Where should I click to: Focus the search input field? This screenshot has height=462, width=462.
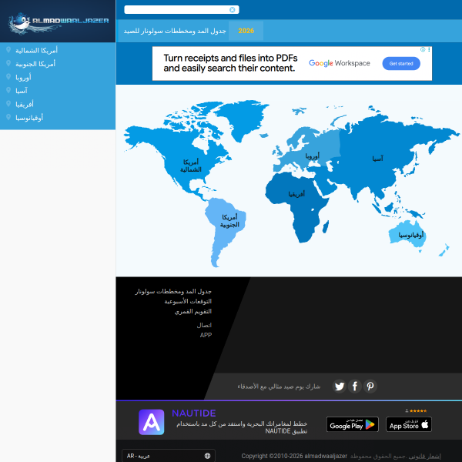tap(176, 10)
